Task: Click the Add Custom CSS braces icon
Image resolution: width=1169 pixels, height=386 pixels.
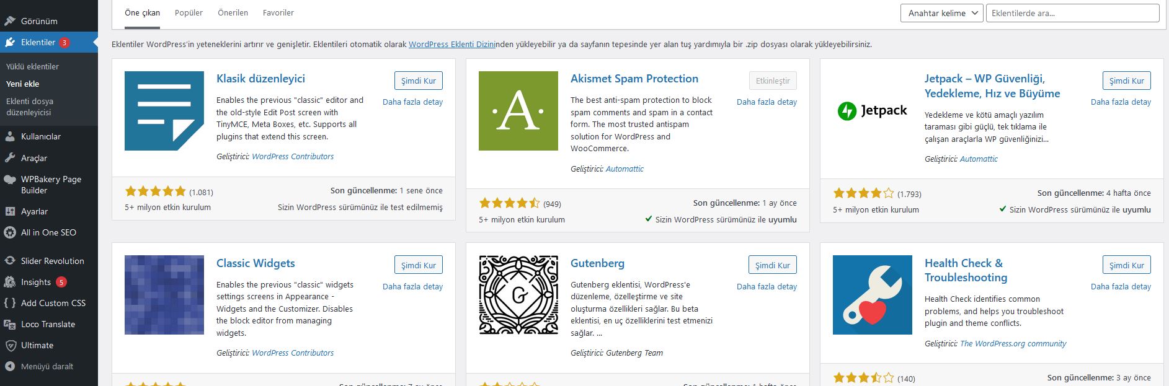Action: coord(11,303)
